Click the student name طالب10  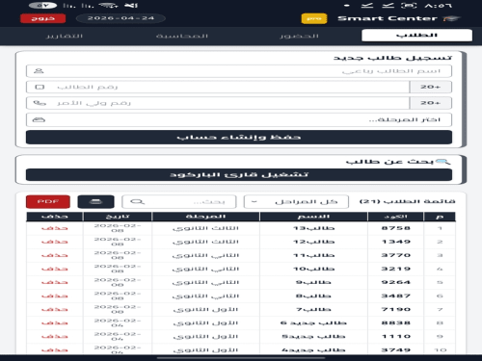click(x=313, y=269)
